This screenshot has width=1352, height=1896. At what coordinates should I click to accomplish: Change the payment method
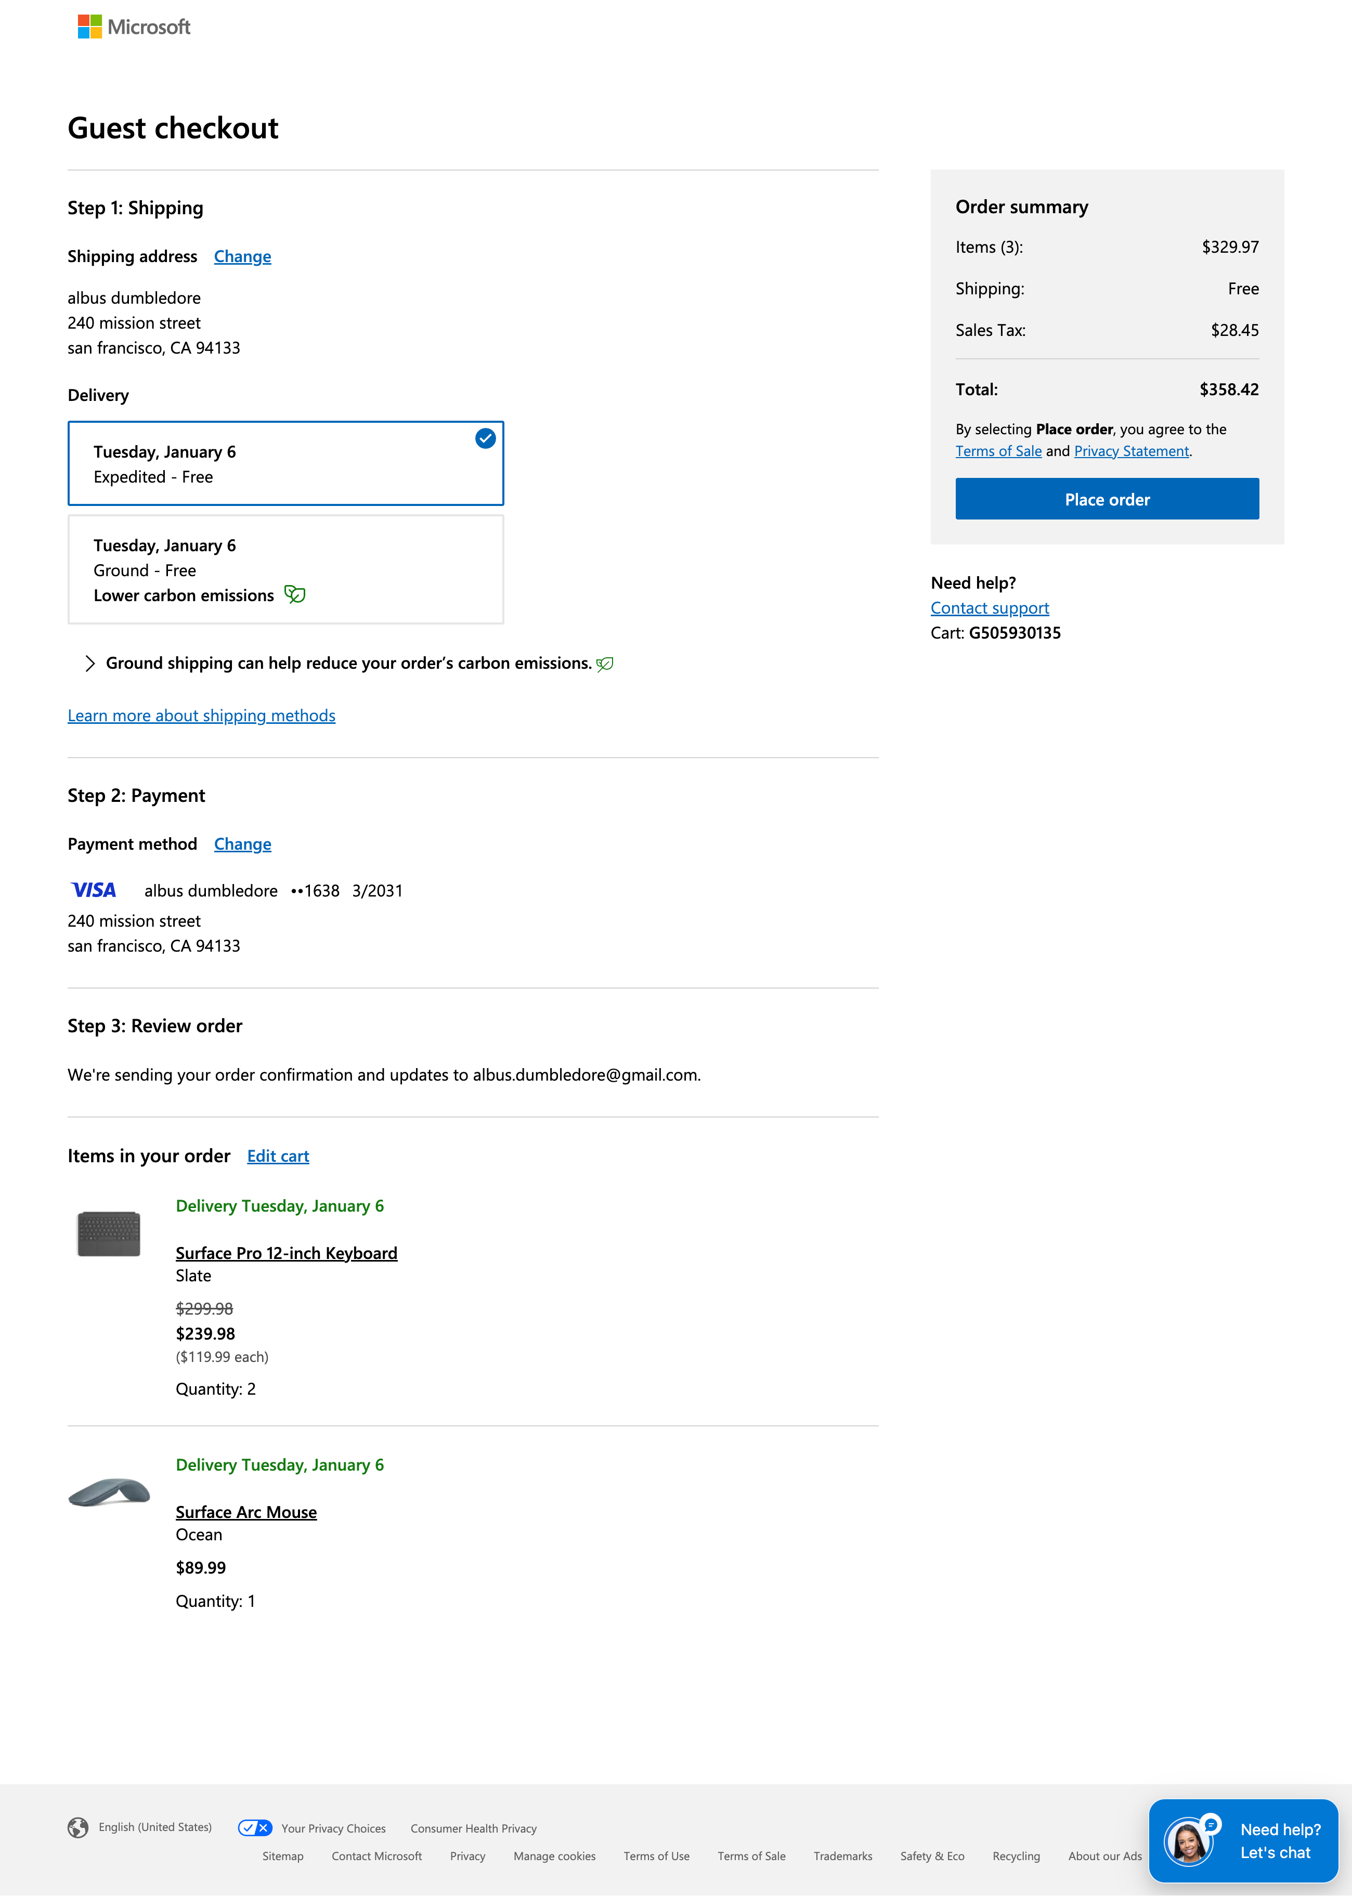point(242,844)
